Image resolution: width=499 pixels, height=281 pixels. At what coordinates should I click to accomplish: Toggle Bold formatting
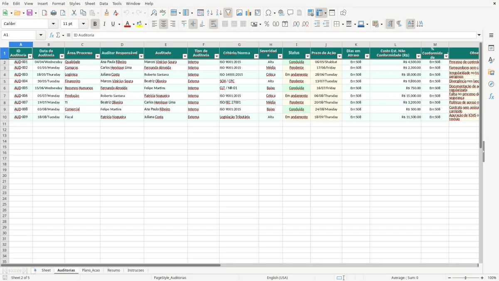pos(95,24)
